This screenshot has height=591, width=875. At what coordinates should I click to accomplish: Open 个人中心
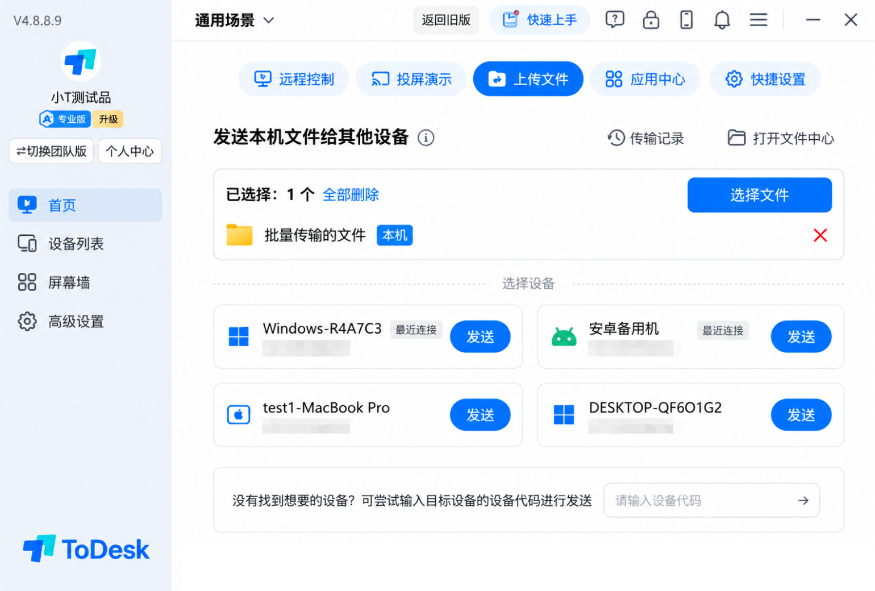[x=130, y=151]
